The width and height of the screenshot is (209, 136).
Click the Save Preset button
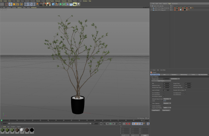166,111
